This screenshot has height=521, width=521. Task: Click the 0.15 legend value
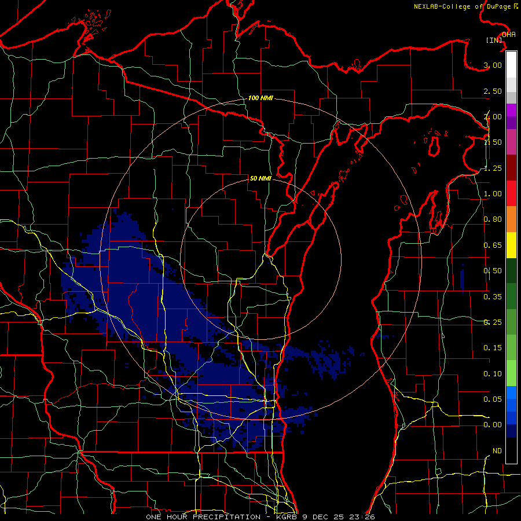coord(493,348)
